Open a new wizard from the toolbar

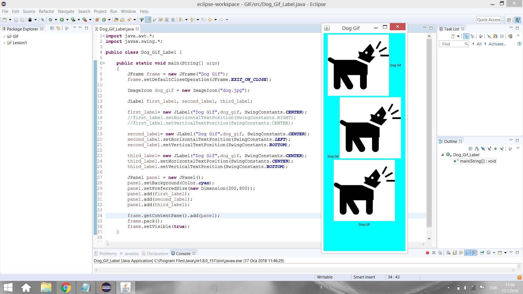(x=5, y=19)
